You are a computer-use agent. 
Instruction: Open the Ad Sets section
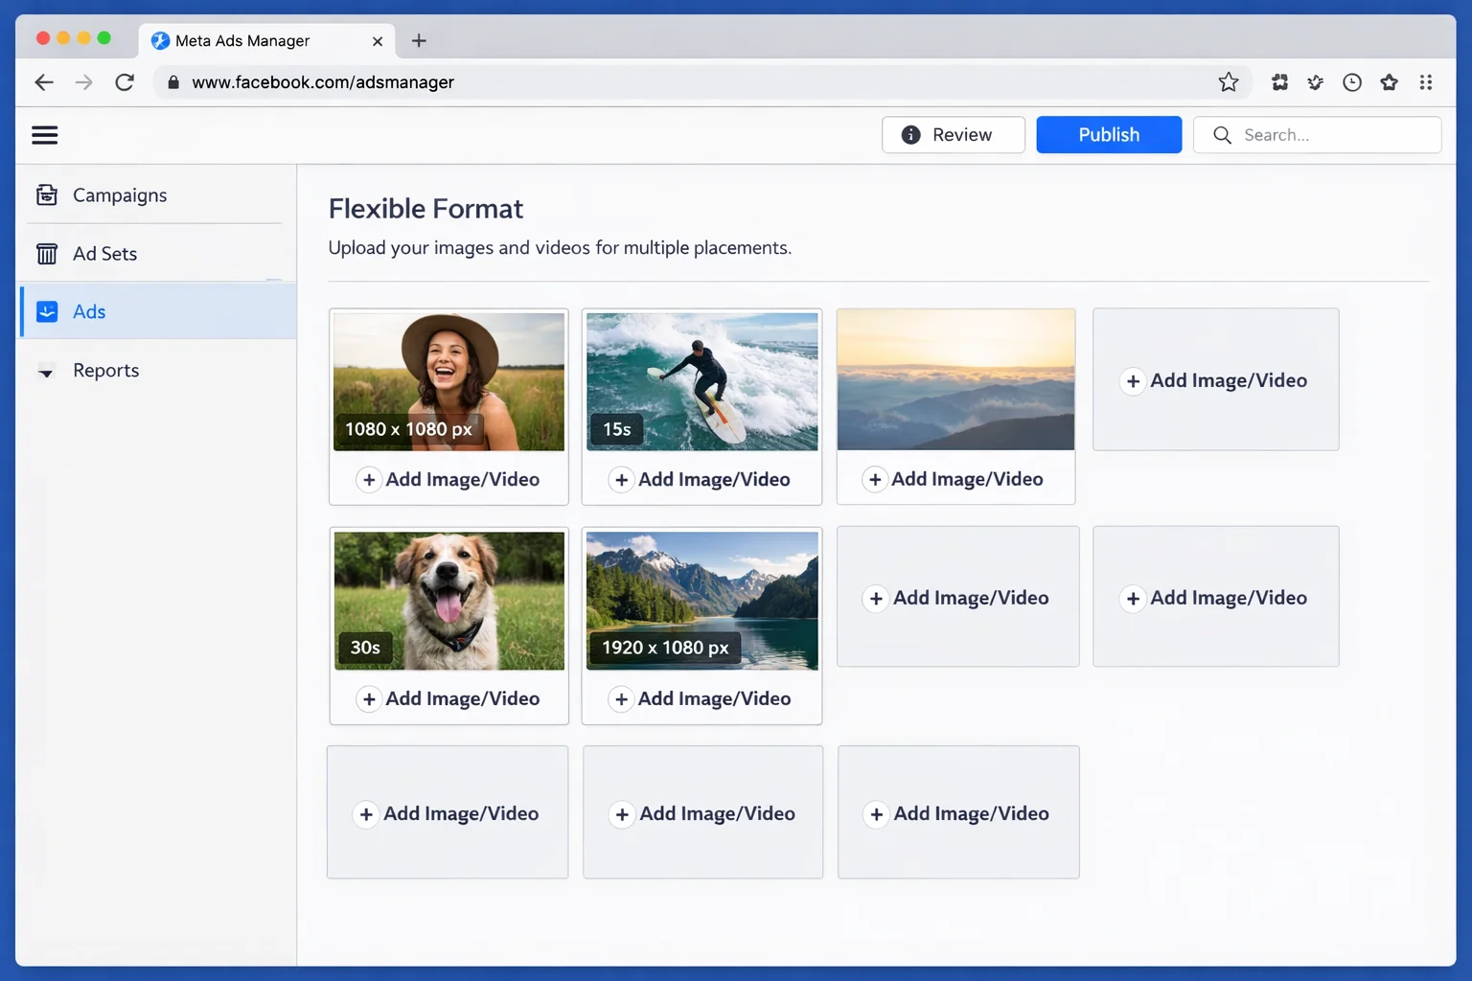(x=105, y=253)
